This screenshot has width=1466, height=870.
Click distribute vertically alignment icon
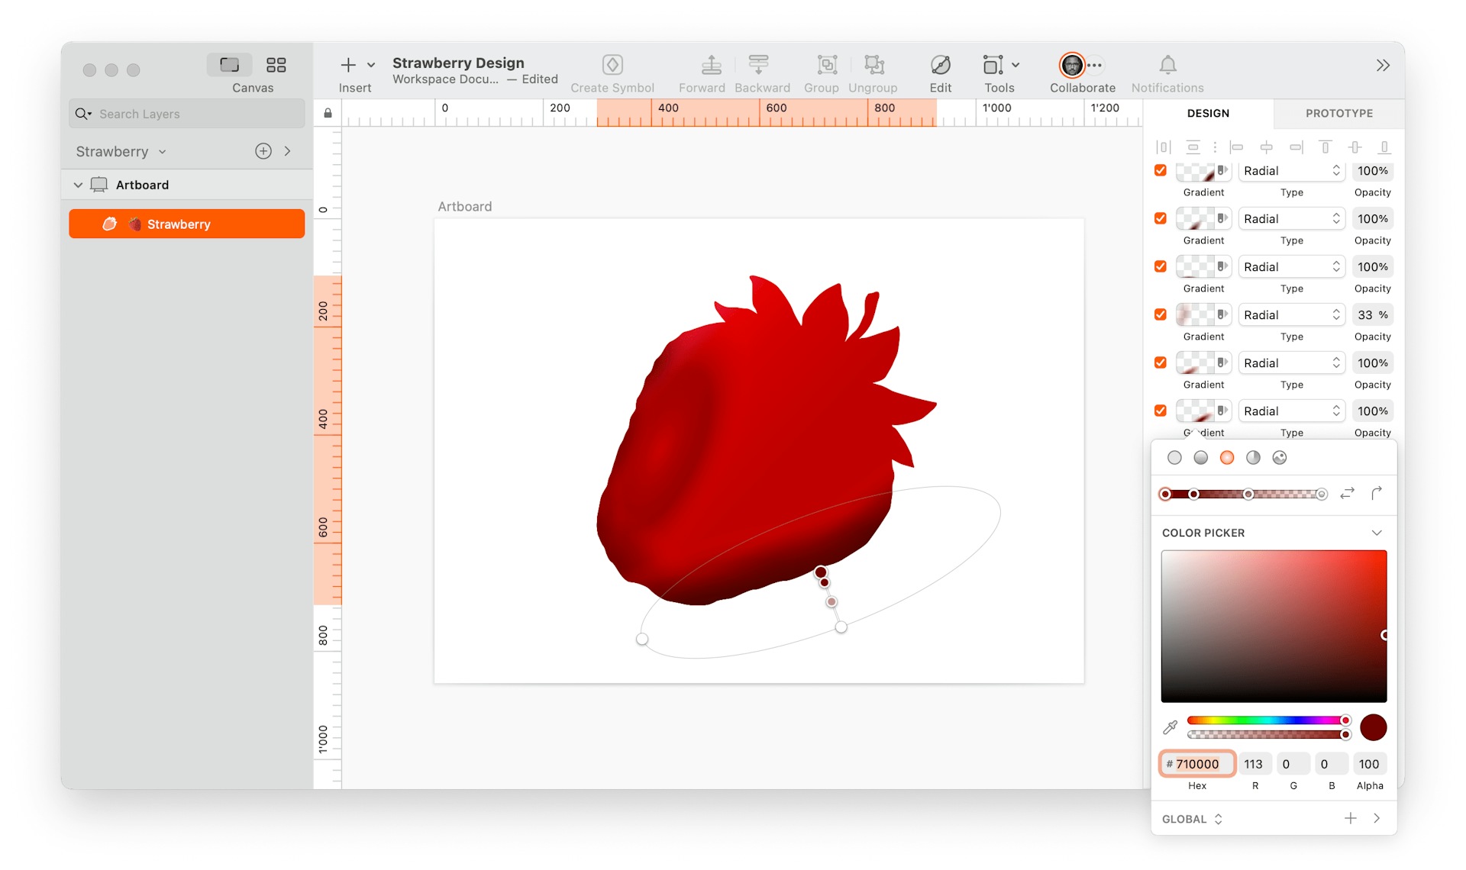pos(1193,147)
